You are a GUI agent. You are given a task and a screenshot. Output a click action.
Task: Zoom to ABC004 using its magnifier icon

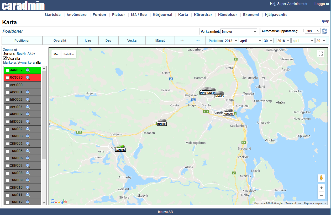28,107
